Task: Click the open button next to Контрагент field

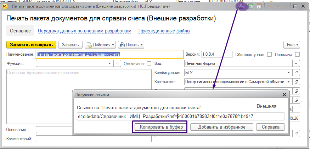Action: (x=297, y=81)
